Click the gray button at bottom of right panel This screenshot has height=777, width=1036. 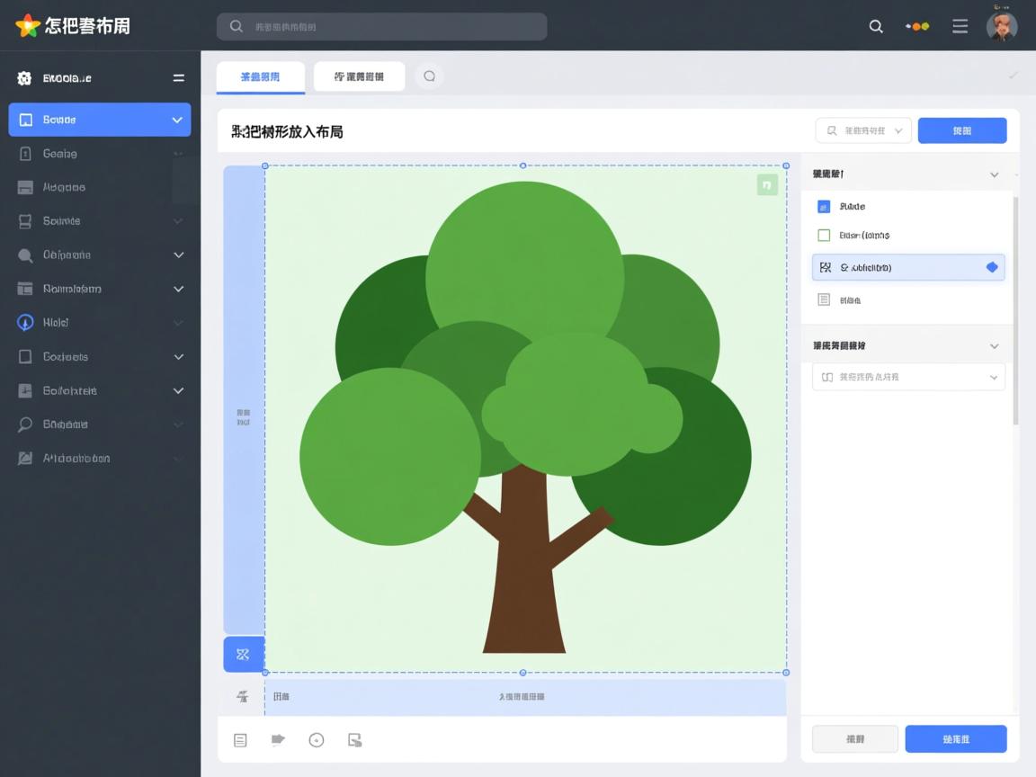click(854, 739)
